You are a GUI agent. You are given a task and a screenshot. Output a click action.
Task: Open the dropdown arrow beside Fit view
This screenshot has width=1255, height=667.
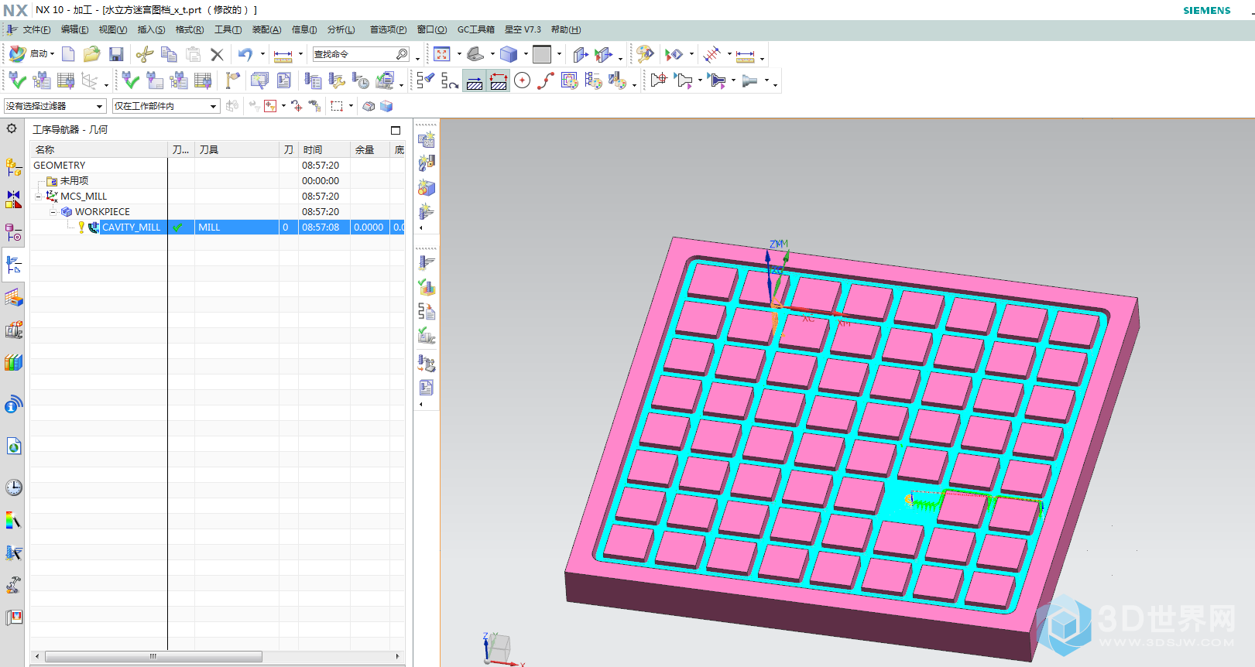459,54
